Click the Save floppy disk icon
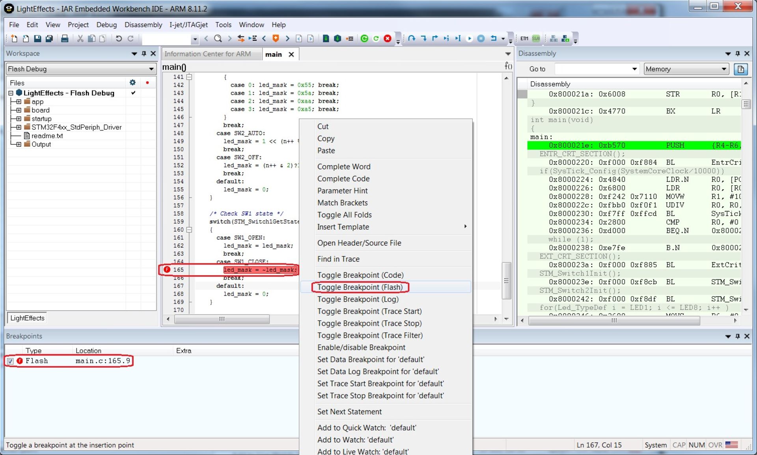757x455 pixels. point(37,38)
